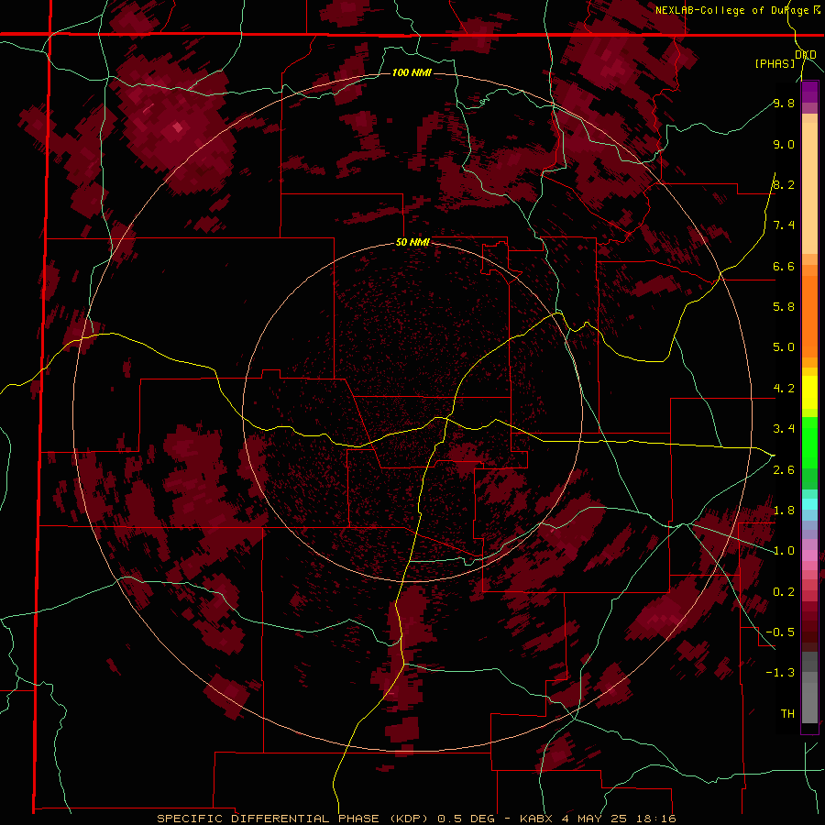Click the 2.6 scale value
The image size is (825, 825).
pyautogui.click(x=784, y=470)
